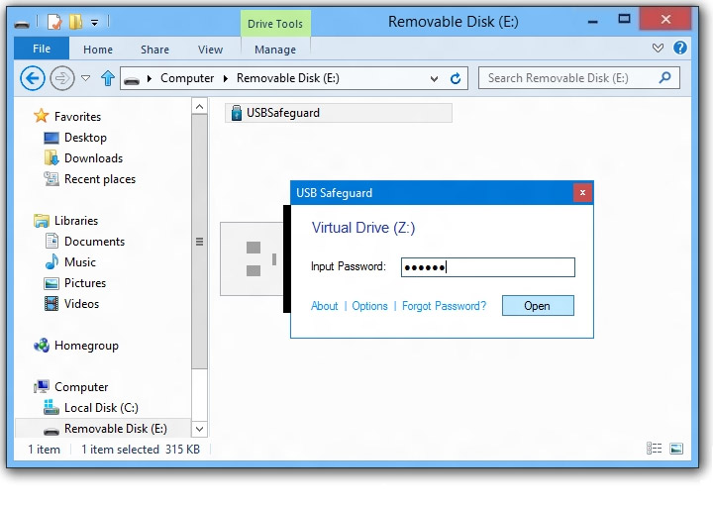The image size is (713, 505).
Task: Click drive icon in address bar
Action: (132, 80)
